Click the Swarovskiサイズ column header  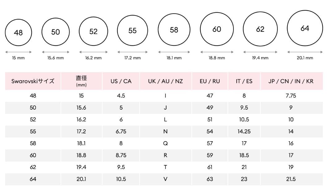33,81
